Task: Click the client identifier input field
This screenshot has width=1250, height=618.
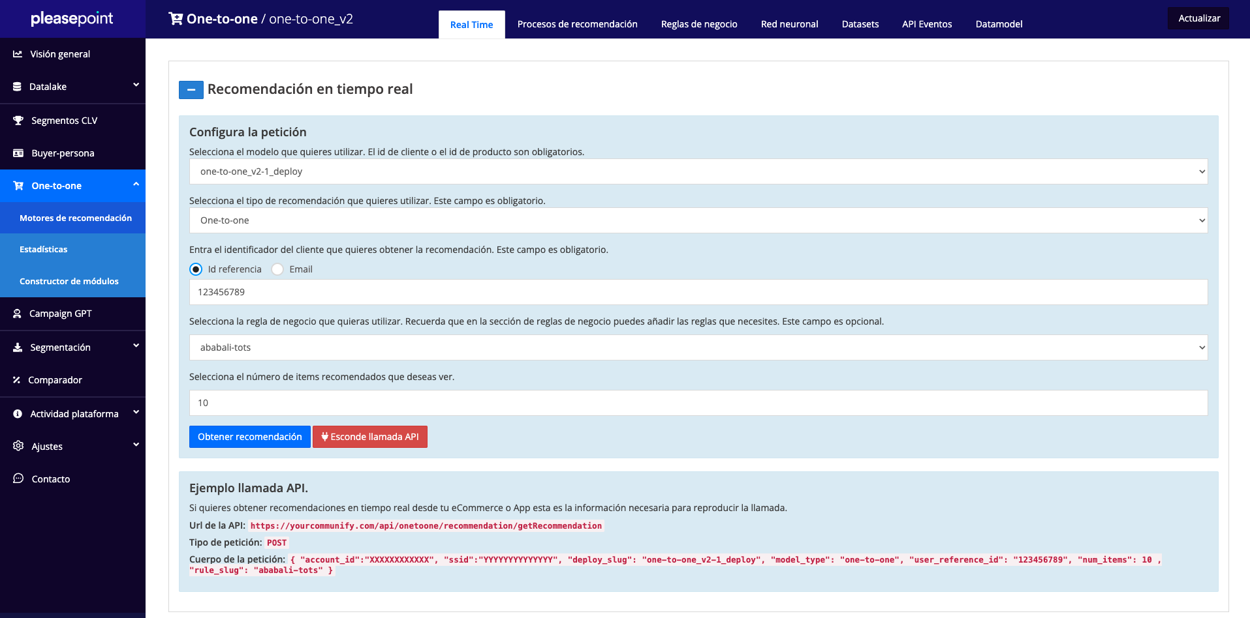Action: (698, 292)
